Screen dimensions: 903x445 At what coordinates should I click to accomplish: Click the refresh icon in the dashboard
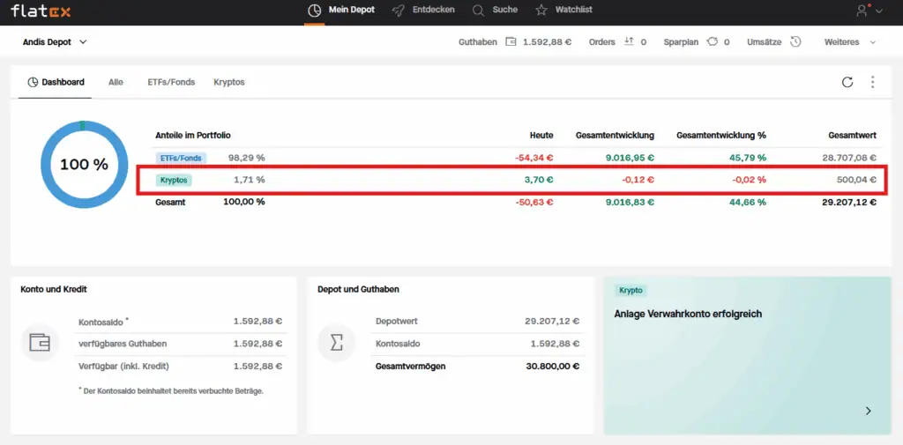pos(847,82)
